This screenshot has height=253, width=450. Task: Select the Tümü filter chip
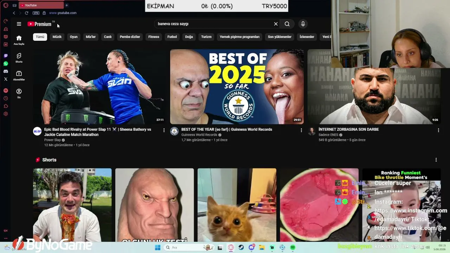(x=40, y=37)
